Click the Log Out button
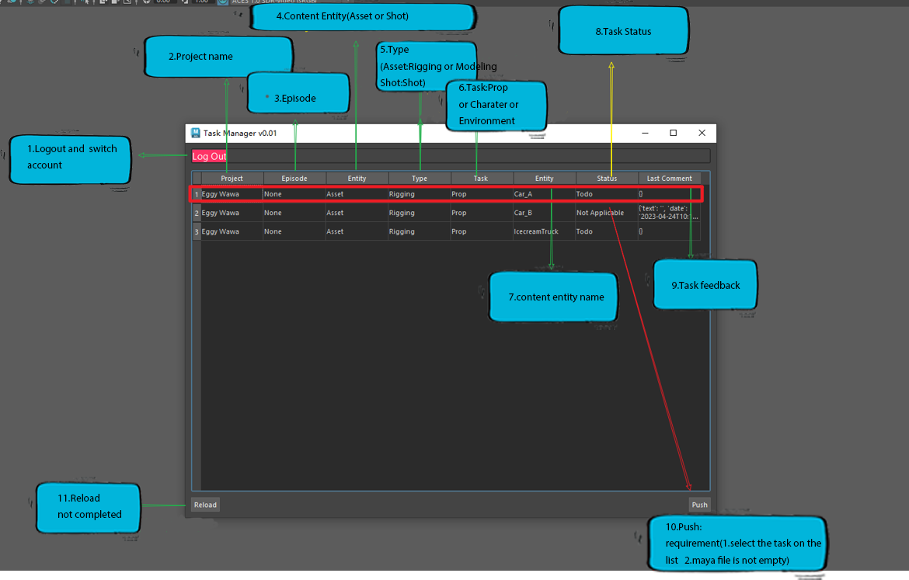This screenshot has height=580, width=909. coord(209,156)
